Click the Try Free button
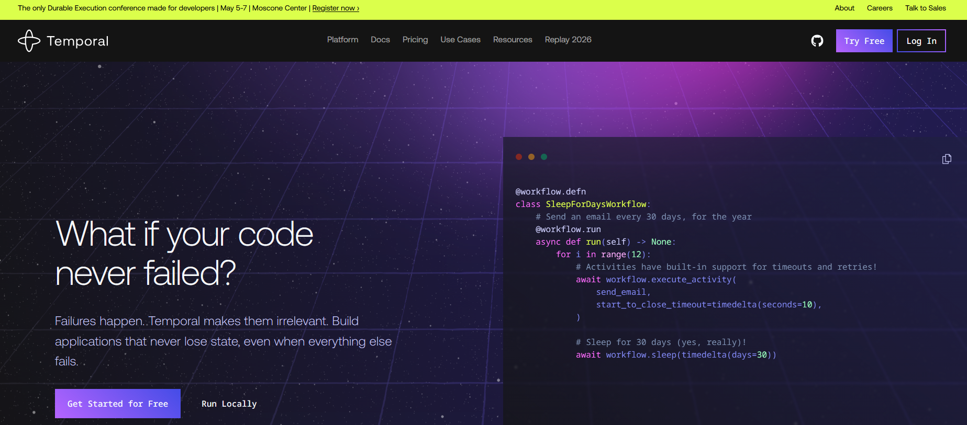The width and height of the screenshot is (967, 425). pyautogui.click(x=864, y=41)
